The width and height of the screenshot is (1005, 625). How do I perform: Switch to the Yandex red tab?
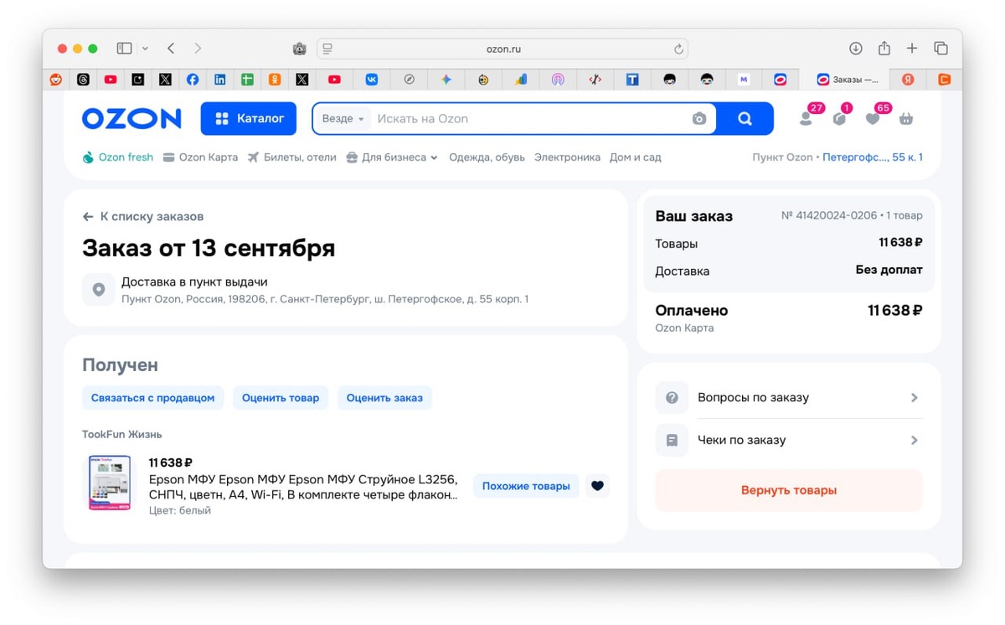point(908,80)
